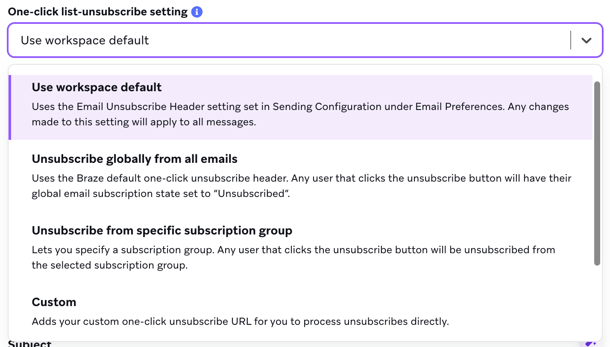Click the purple selection bar beside Use workspace default
This screenshot has height=347, width=610.
[10, 107]
